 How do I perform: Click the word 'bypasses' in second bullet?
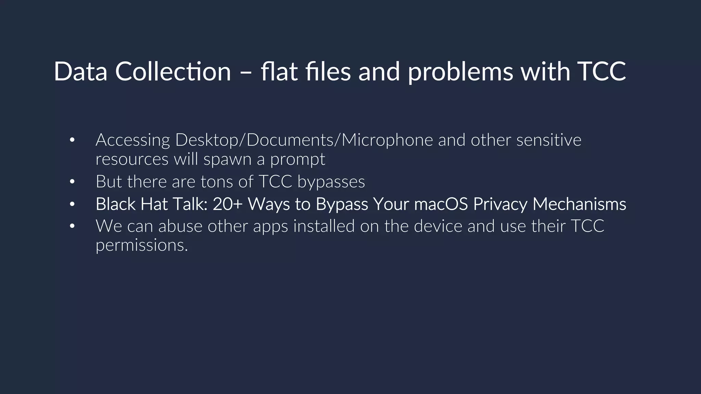tap(331, 182)
